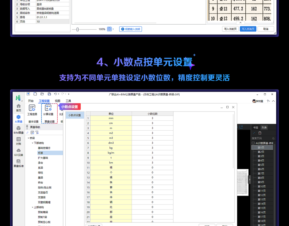Select AI算量 in the left sidebar

point(19,119)
